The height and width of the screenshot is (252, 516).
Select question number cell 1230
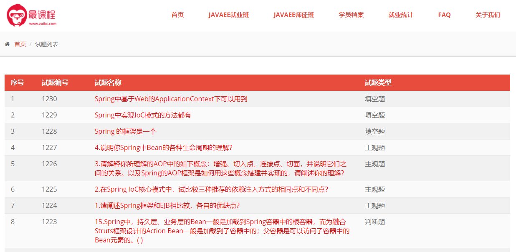click(x=49, y=99)
